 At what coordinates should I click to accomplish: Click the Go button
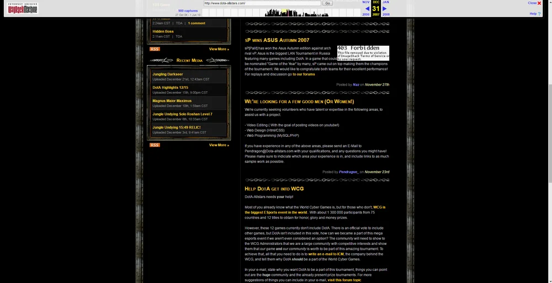click(327, 3)
